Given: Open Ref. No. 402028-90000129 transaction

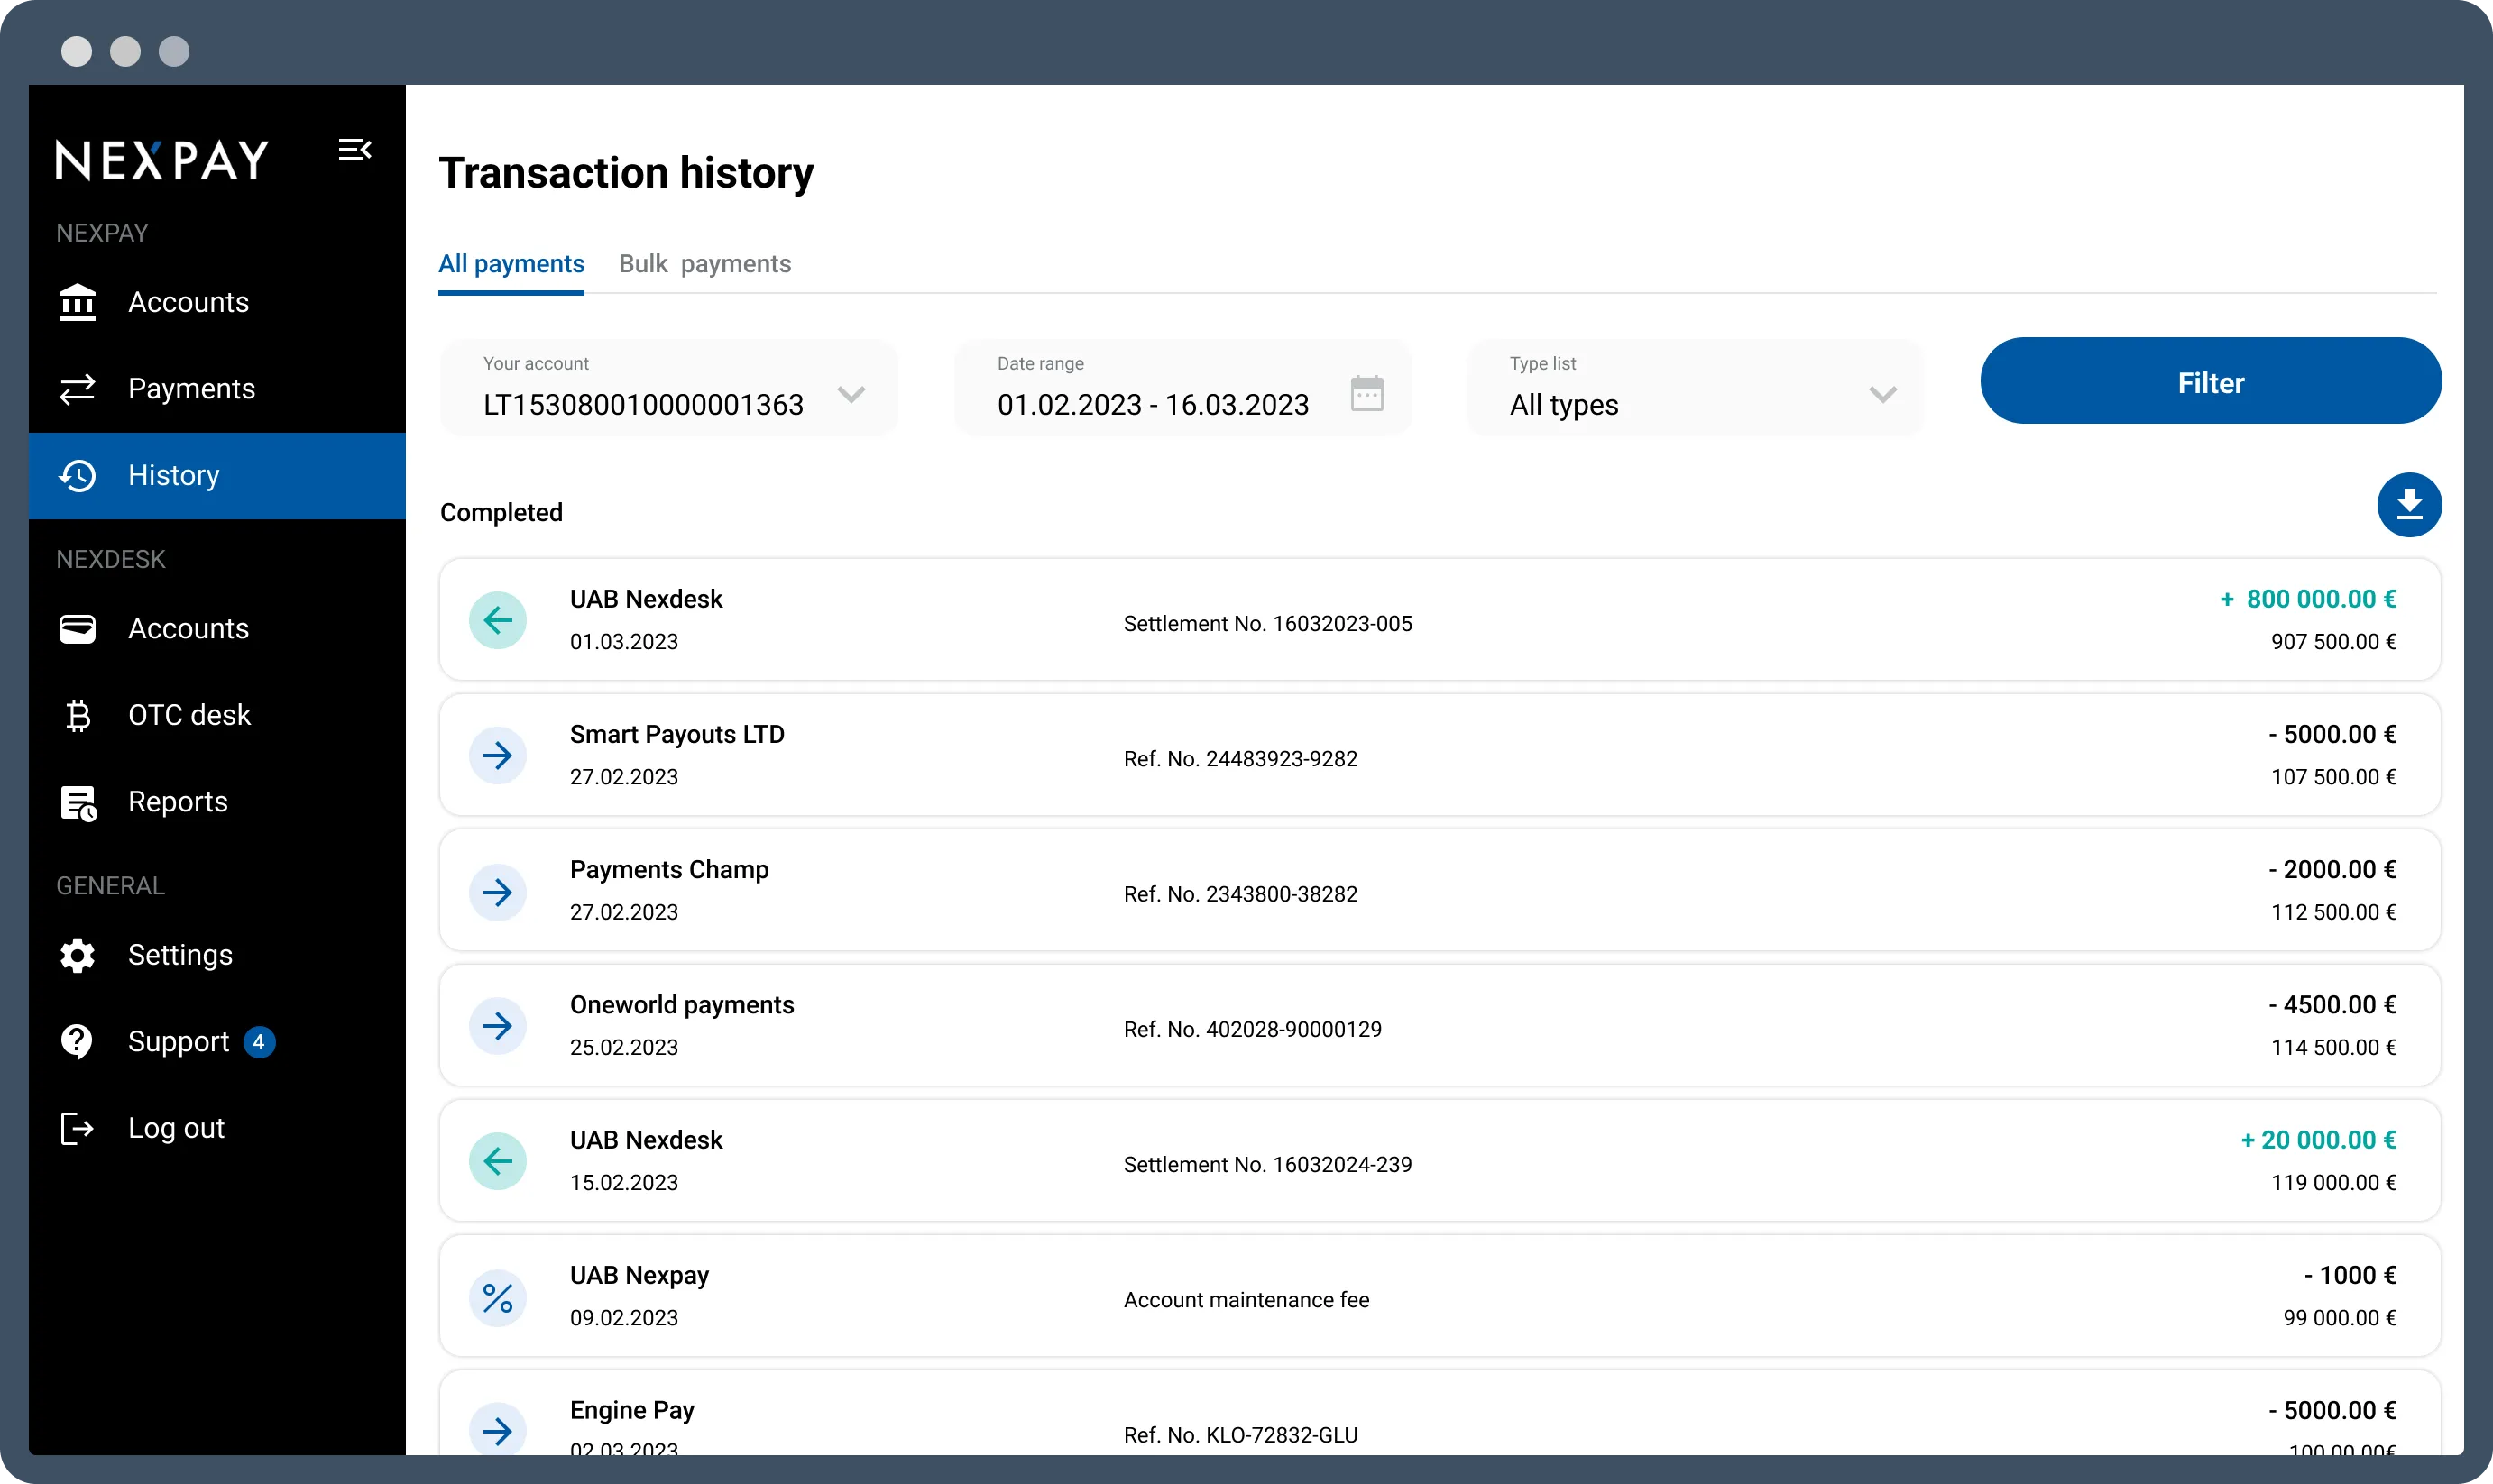Looking at the screenshot, I should click(1440, 1025).
